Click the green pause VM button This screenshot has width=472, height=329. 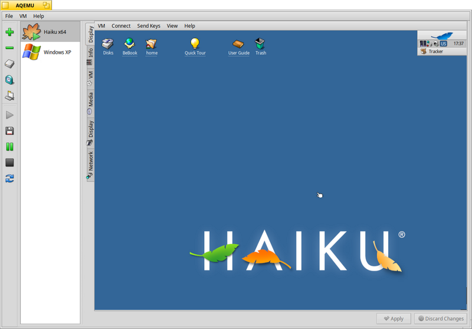click(9, 146)
